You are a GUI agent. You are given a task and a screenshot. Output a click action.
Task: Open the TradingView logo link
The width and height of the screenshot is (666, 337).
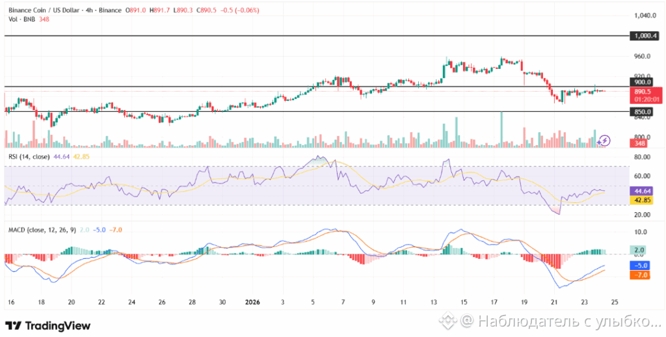(47, 326)
